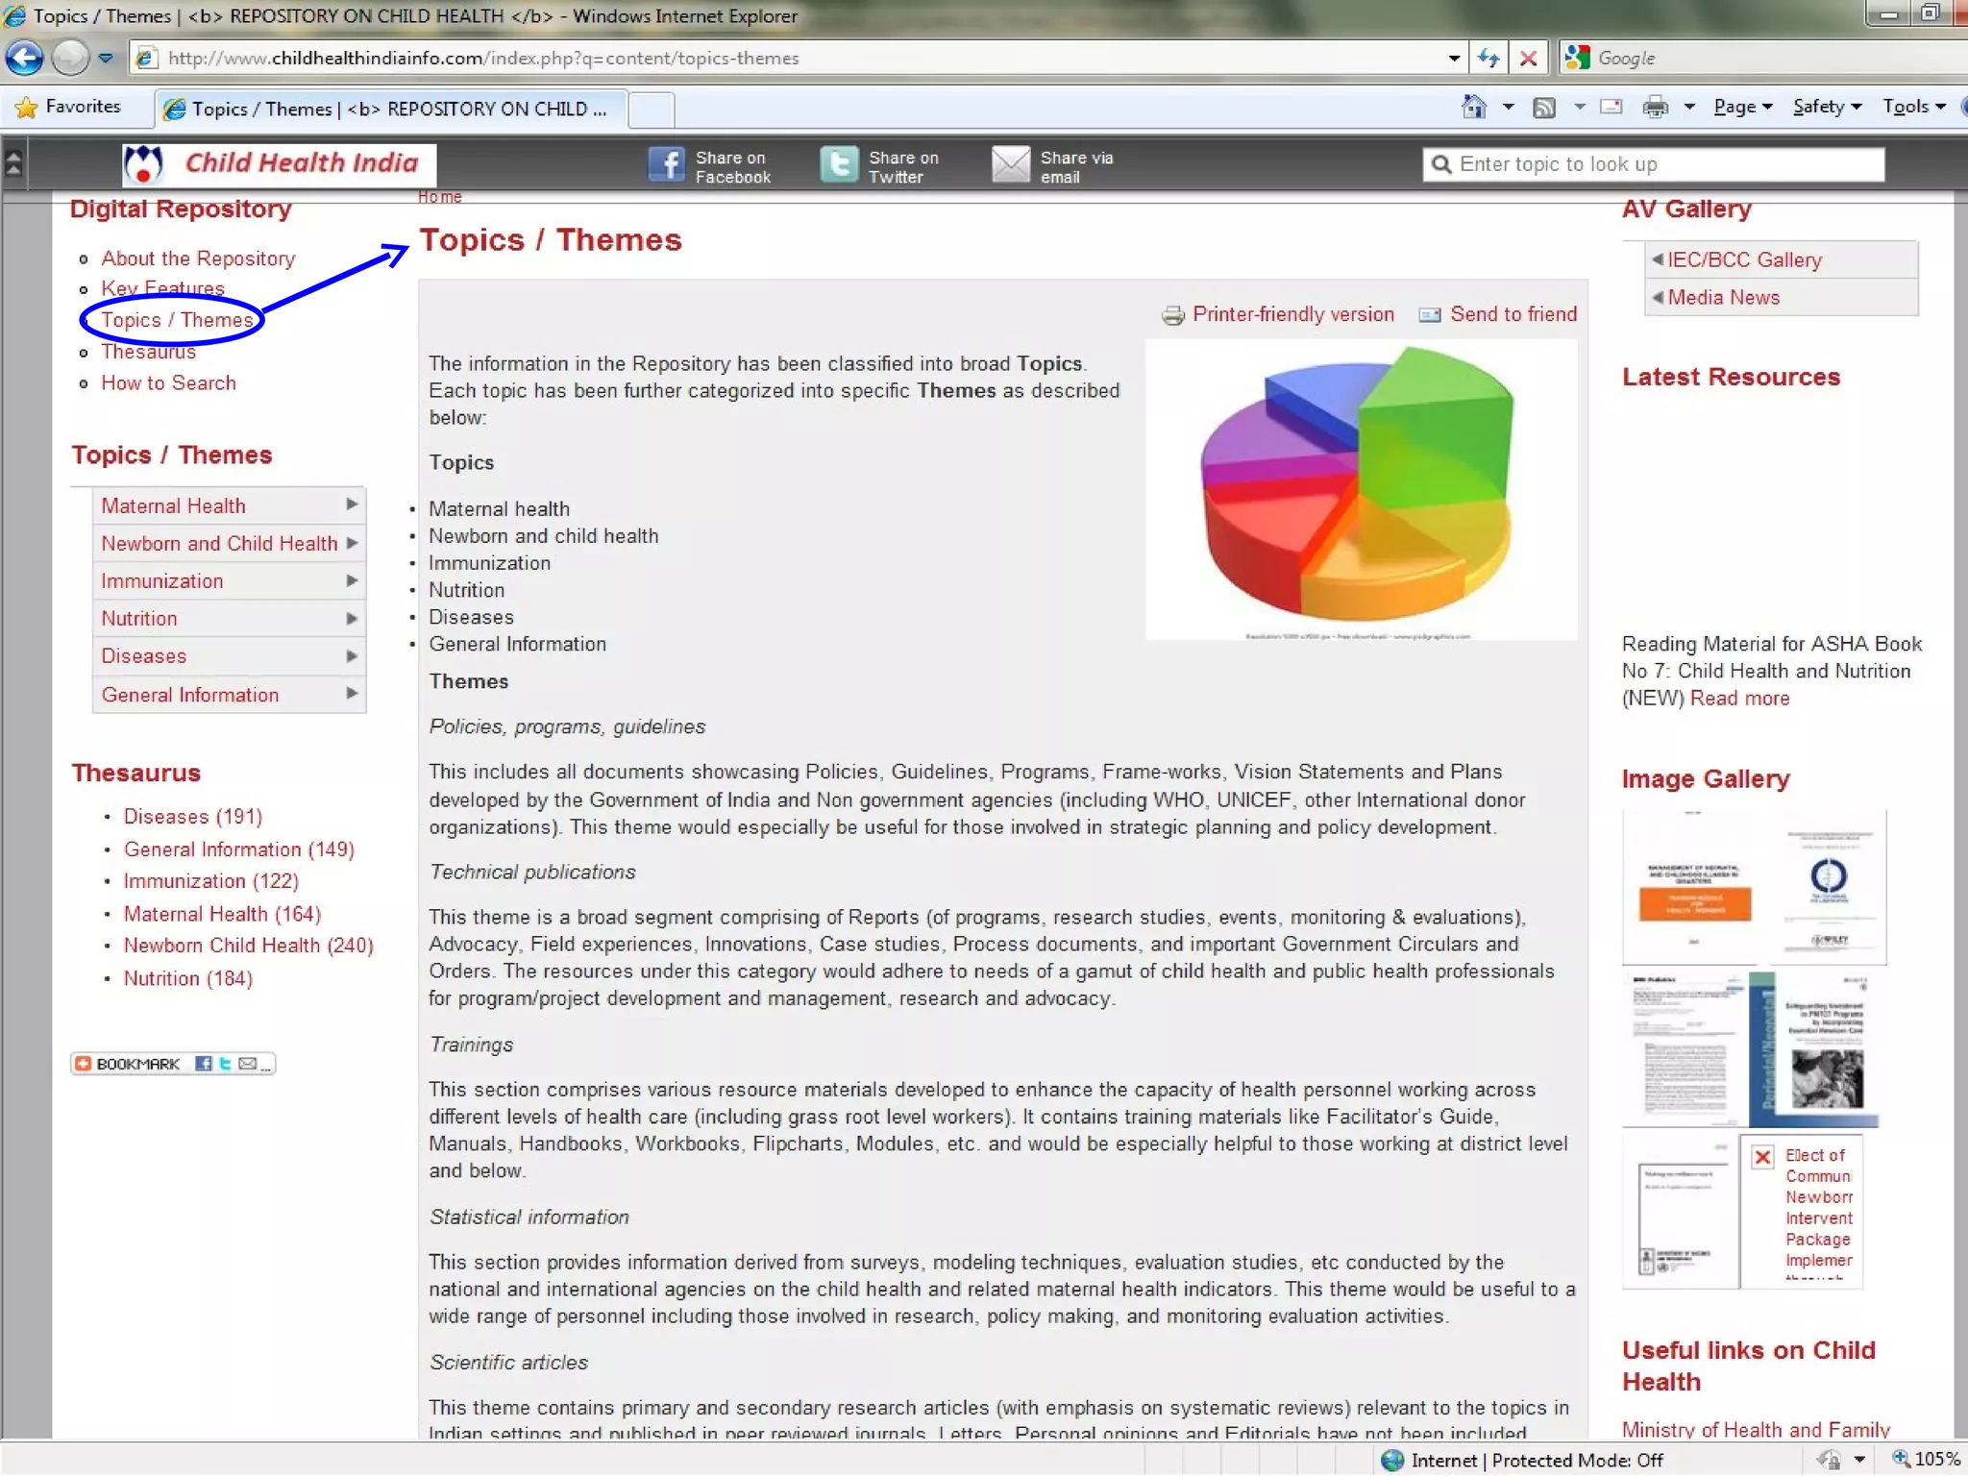Screen dimensions: 1968x1476
Task: Open the Home page icon in toolbar
Action: (1473, 107)
